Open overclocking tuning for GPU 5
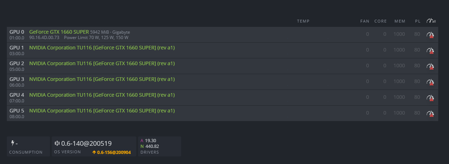This screenshot has width=449, height=164. (x=430, y=114)
